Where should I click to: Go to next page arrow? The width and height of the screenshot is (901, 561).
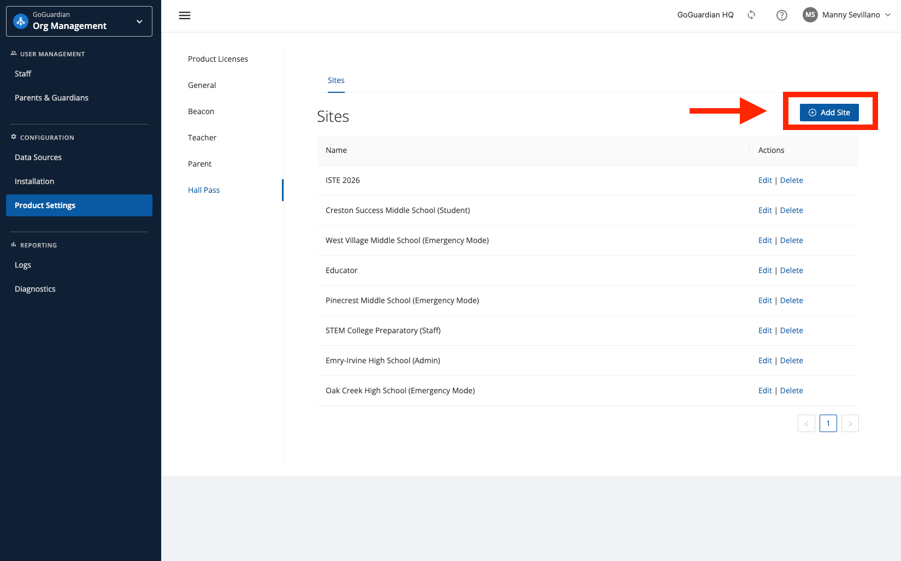[x=850, y=423]
